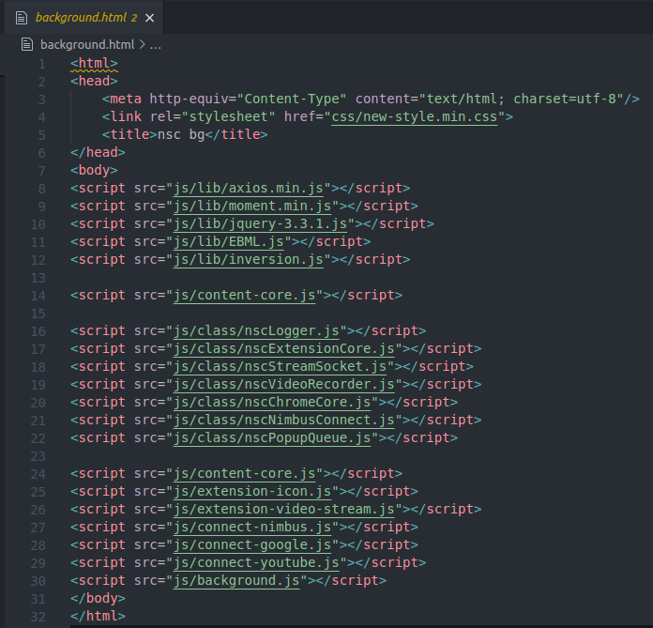This screenshot has width=653, height=628.
Task: Follow the js/lib/axios.min.js source link
Action: click(249, 188)
